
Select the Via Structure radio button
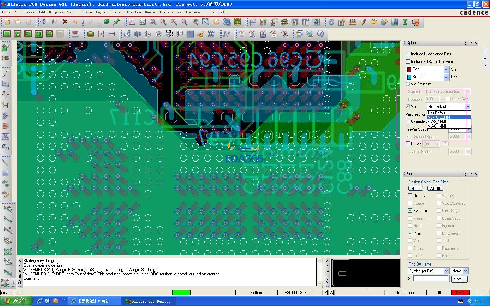pos(408,84)
